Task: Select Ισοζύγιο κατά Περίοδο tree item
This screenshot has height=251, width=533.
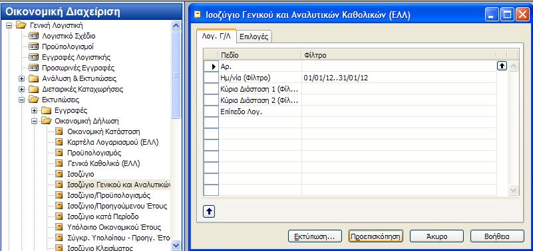Action: coord(102,216)
